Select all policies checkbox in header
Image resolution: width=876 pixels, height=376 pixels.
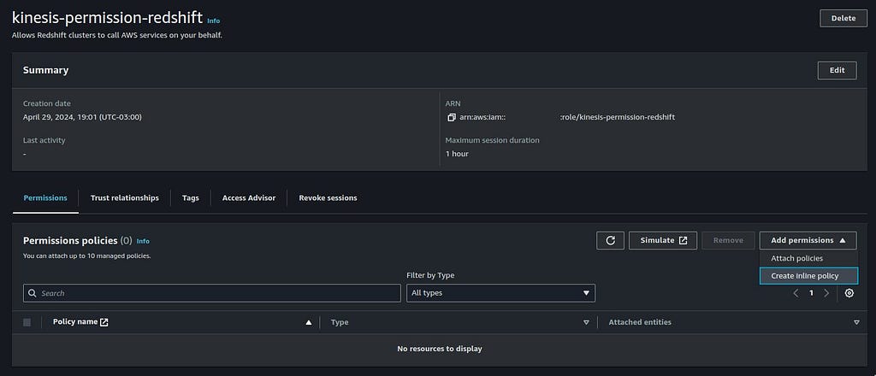27,322
